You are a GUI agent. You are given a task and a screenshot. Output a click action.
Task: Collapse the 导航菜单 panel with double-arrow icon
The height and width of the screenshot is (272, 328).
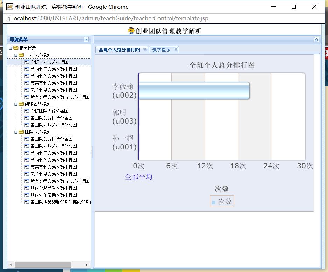[86, 40]
